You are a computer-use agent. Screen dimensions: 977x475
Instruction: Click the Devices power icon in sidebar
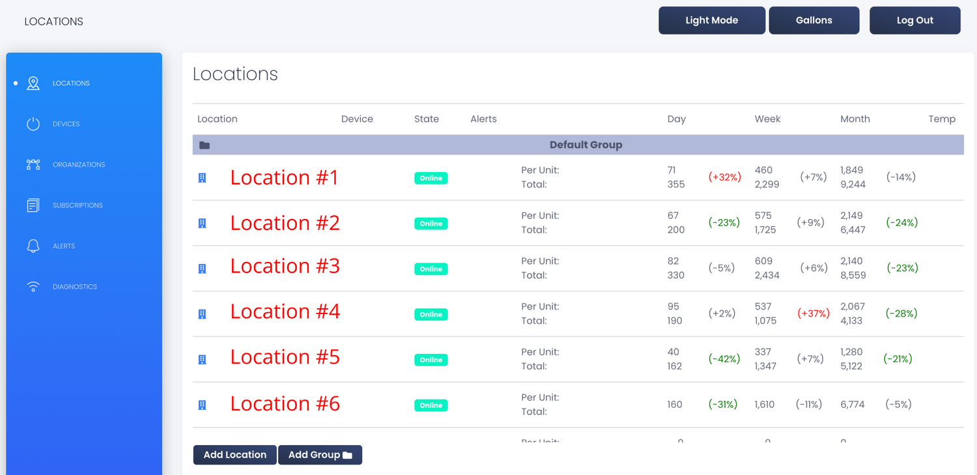tap(33, 124)
